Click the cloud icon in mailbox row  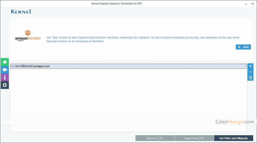pyautogui.click(x=13, y=66)
